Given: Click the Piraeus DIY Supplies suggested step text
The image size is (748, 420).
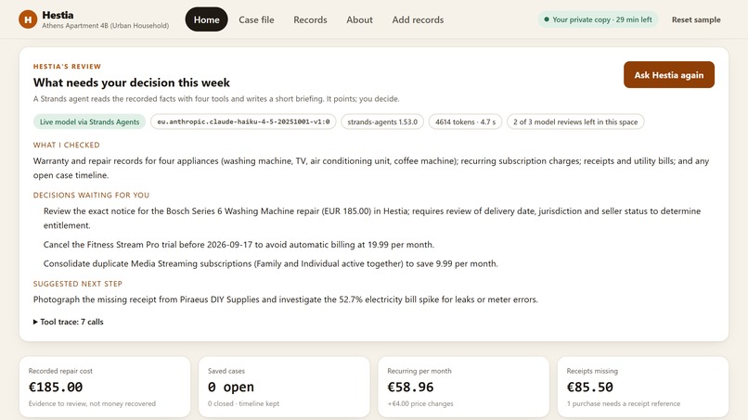Looking at the screenshot, I should [x=285, y=299].
